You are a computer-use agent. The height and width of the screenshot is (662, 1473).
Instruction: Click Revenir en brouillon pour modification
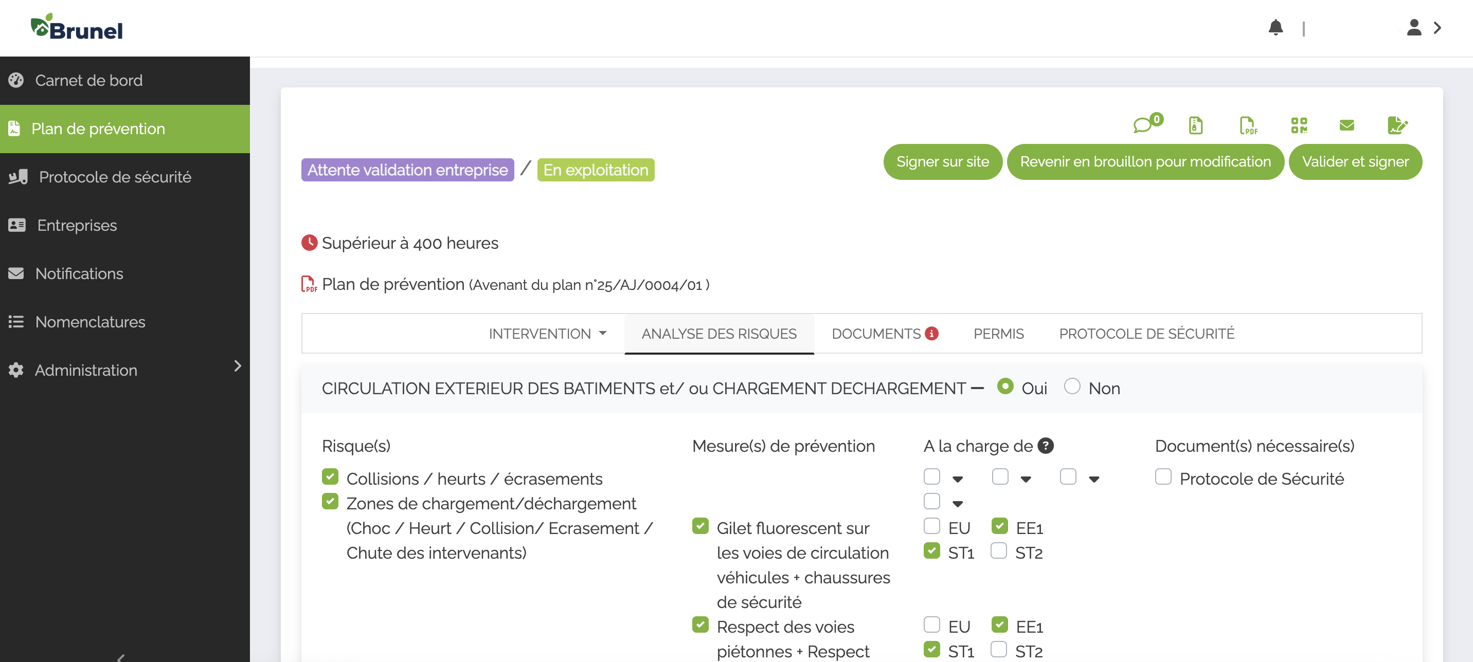pyautogui.click(x=1145, y=161)
